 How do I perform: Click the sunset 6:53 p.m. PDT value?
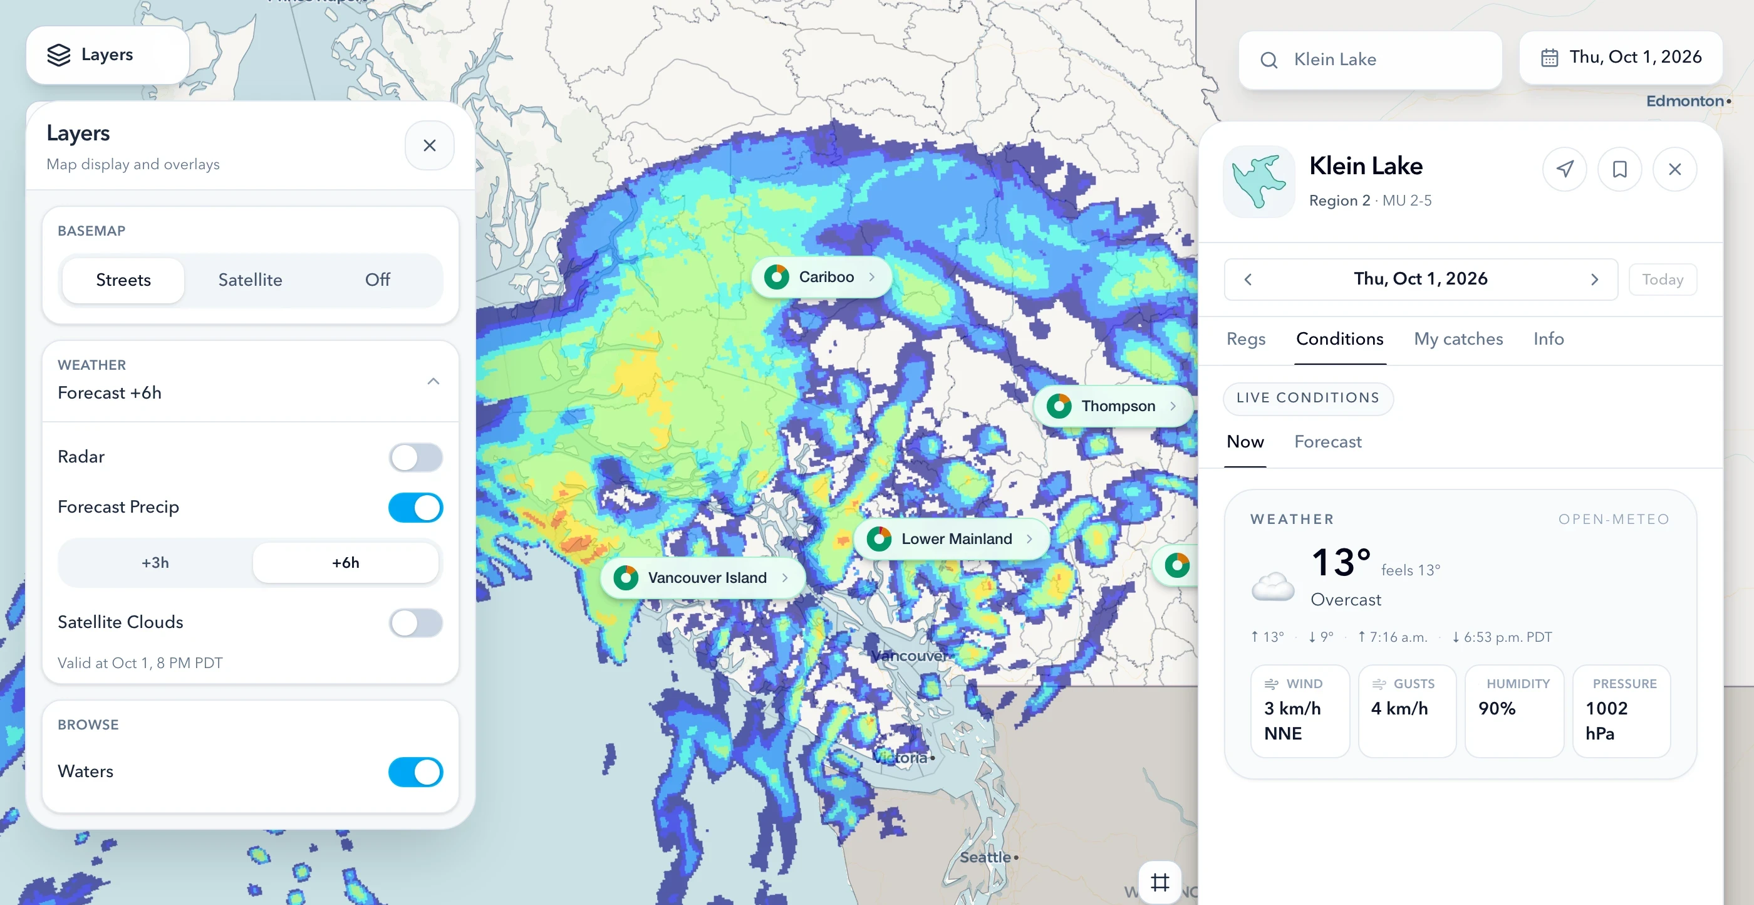1502,637
